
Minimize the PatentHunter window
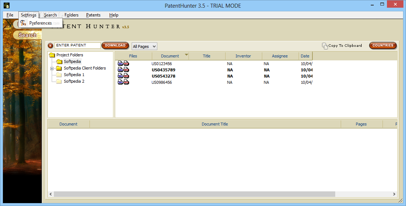coord(372,4)
